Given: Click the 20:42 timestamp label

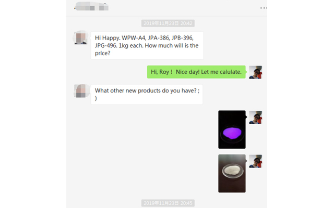Looking at the screenshot, I should (168, 23).
